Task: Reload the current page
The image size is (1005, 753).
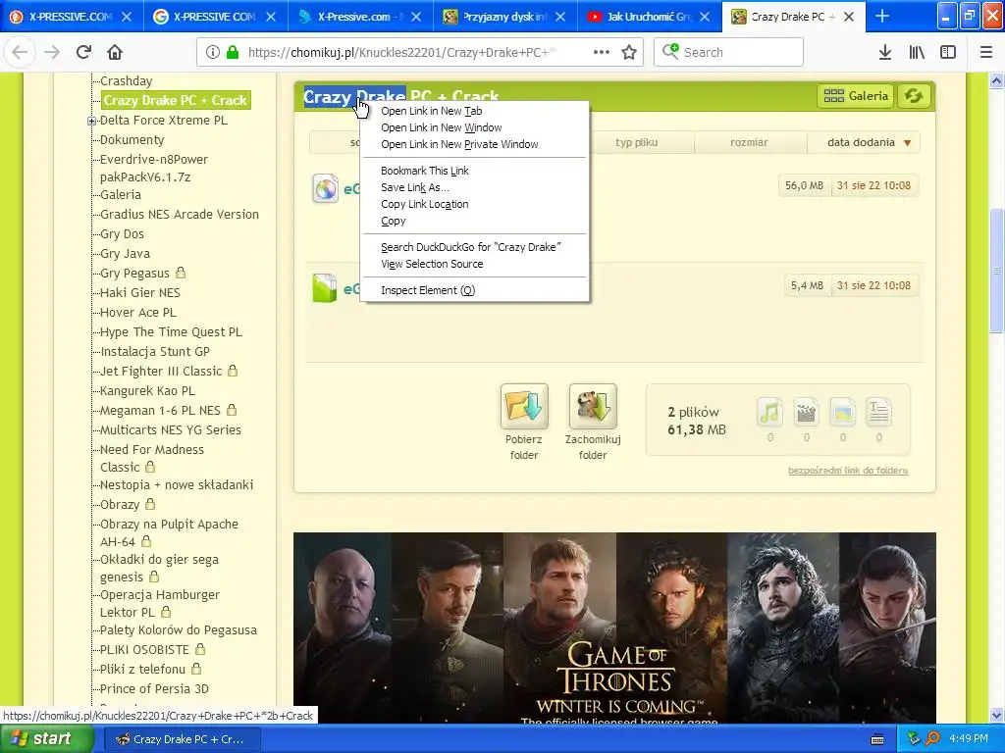Action: [84, 53]
